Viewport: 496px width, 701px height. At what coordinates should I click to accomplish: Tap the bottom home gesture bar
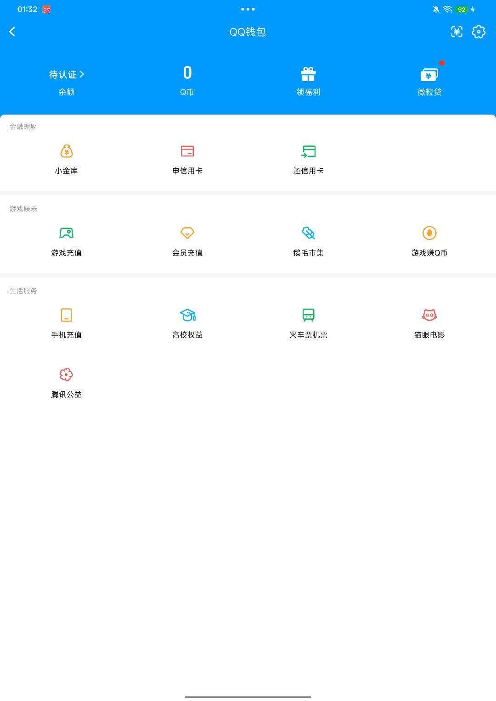[x=248, y=697]
